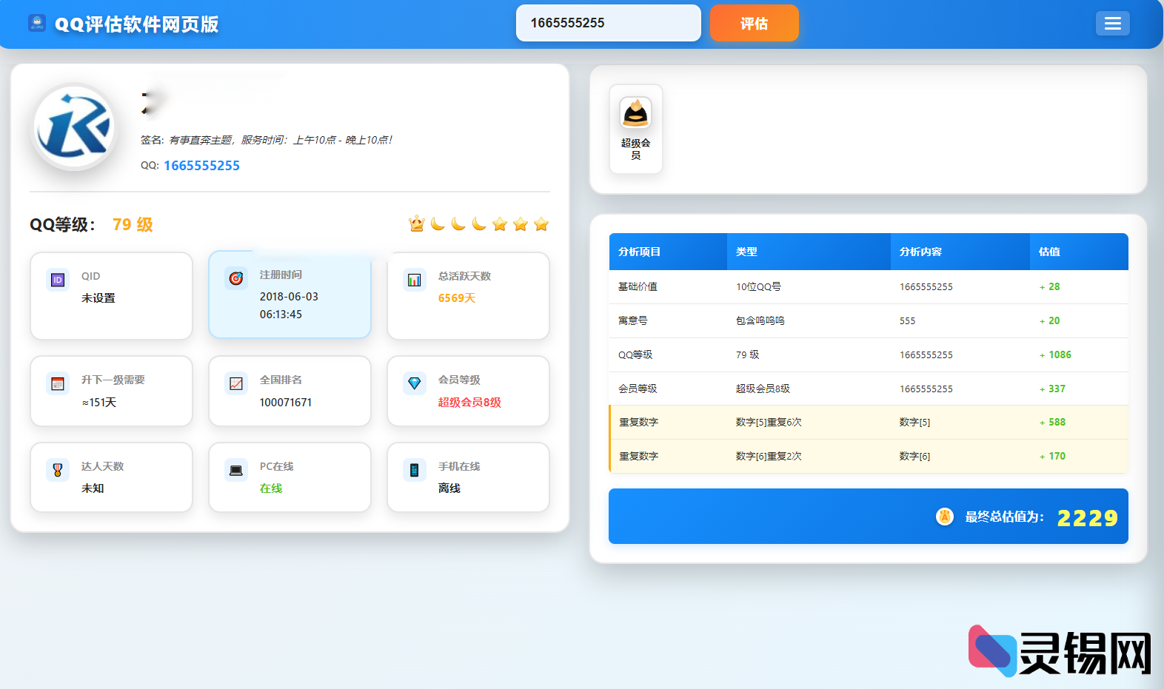Click the + 170 valuation cell
Image resolution: width=1164 pixels, height=689 pixels.
tap(1052, 456)
